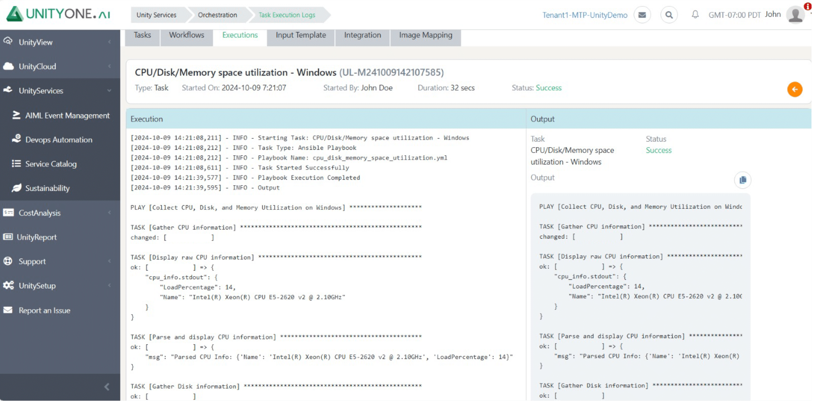Open the mail envelope icon in header
The image size is (817, 401).
[642, 15]
